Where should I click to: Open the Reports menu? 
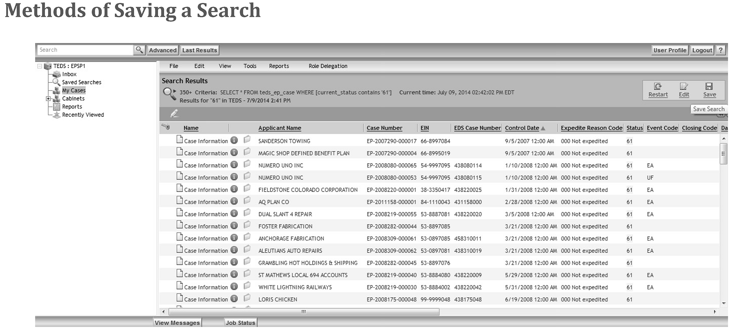click(x=279, y=66)
